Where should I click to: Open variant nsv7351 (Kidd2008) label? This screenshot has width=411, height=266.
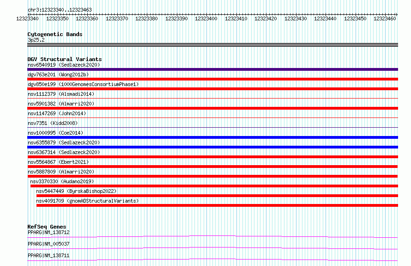[53, 123]
